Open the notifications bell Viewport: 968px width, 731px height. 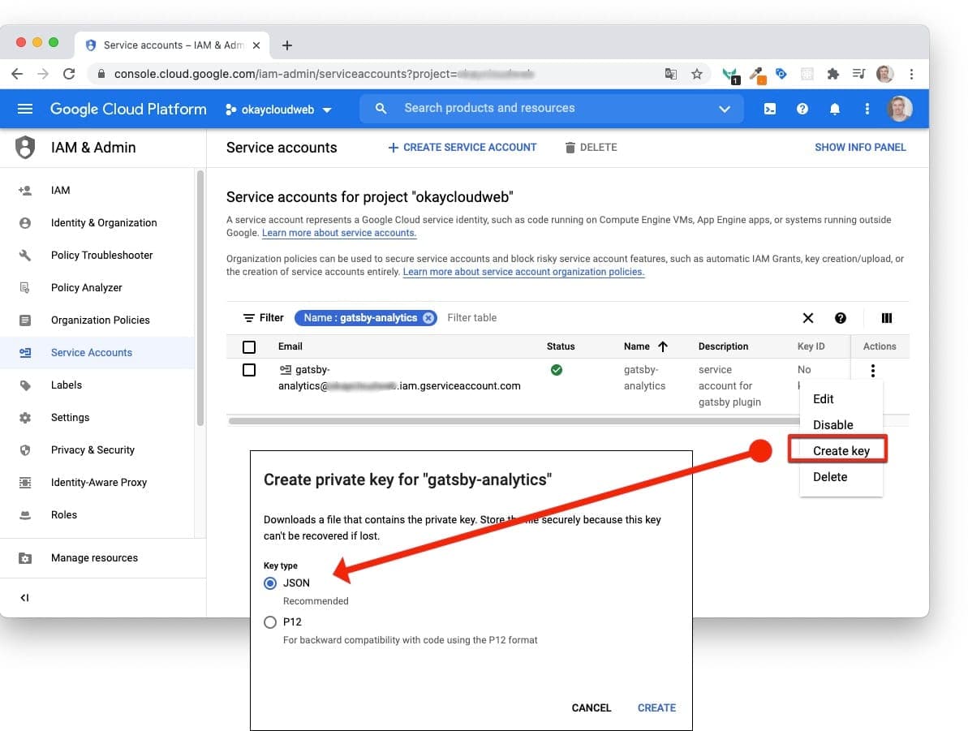[835, 110]
